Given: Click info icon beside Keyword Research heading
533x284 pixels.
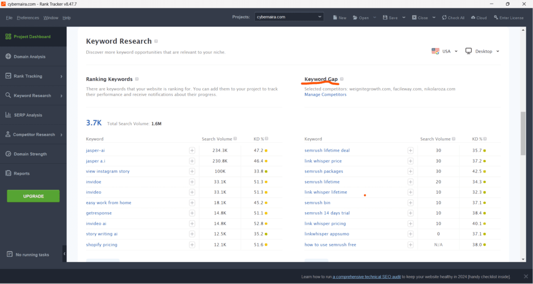Looking at the screenshot, I should [156, 41].
